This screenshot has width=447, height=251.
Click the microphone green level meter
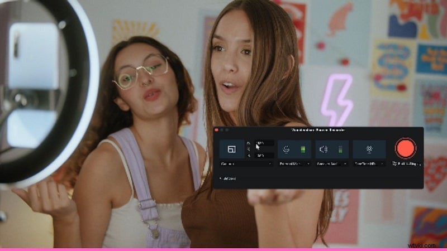click(x=303, y=149)
